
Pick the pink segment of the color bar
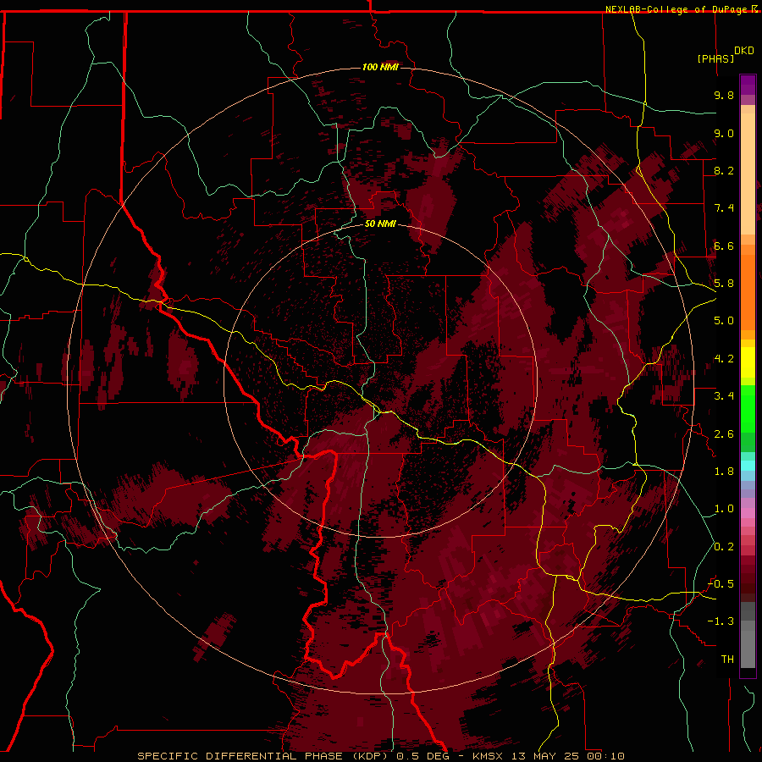[748, 513]
